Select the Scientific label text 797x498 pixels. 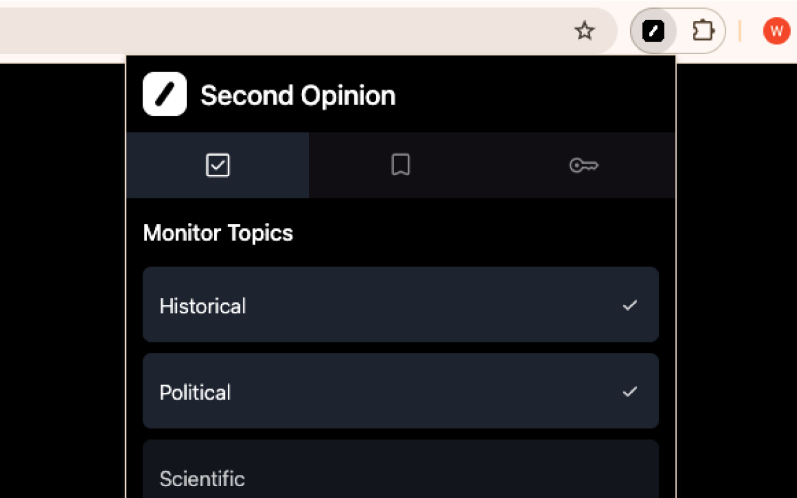(x=202, y=479)
